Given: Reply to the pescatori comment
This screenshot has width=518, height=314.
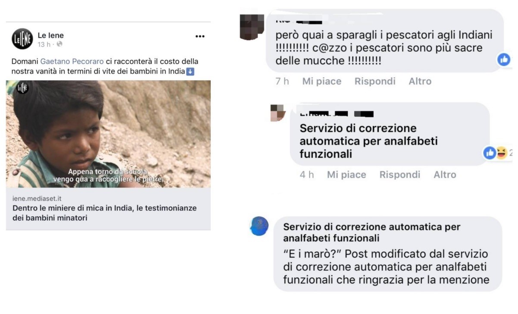Looking at the screenshot, I should point(375,81).
